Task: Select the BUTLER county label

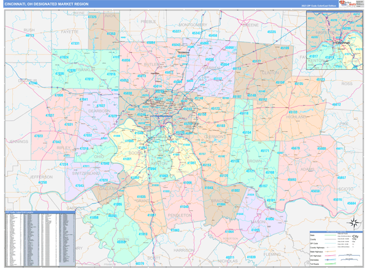Action: 152,64
